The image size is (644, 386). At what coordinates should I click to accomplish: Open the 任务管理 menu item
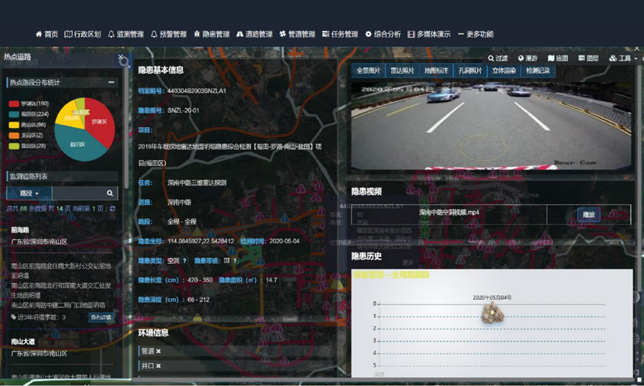pos(340,34)
